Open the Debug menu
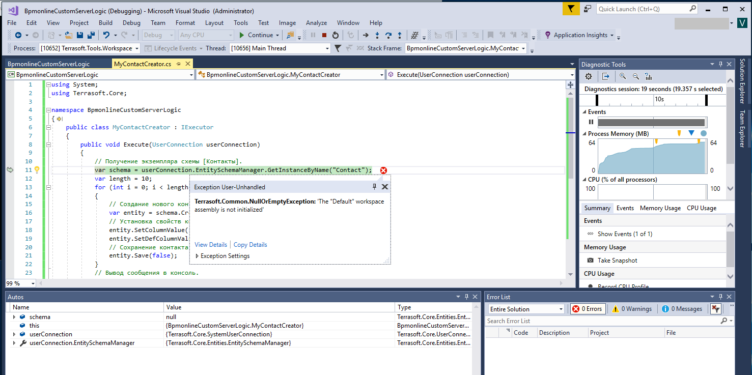The height and width of the screenshot is (375, 752). (x=131, y=23)
